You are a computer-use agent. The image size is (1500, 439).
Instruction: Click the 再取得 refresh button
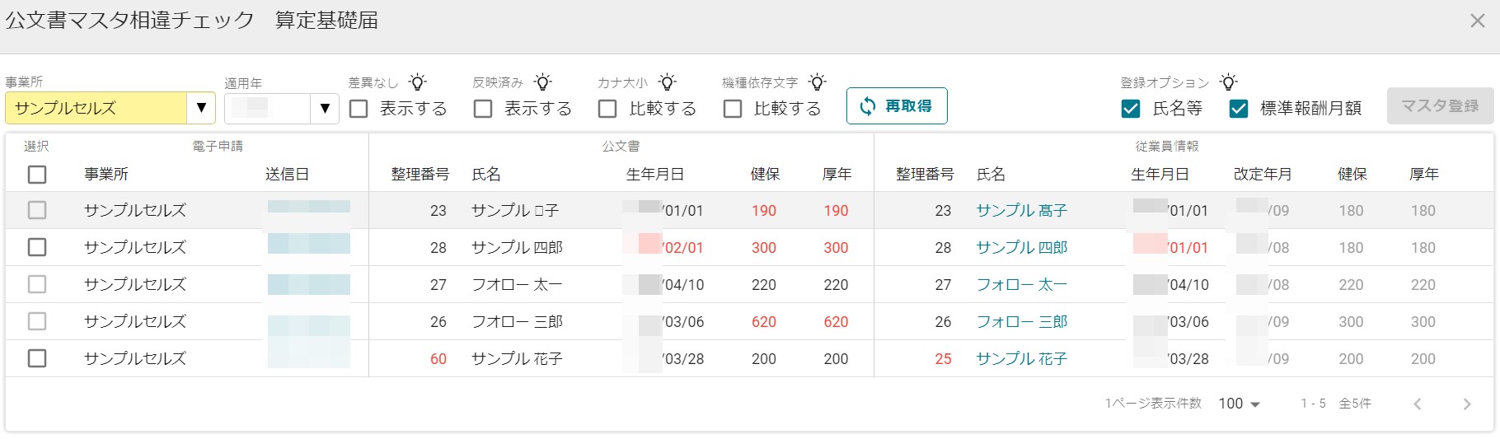(x=897, y=106)
